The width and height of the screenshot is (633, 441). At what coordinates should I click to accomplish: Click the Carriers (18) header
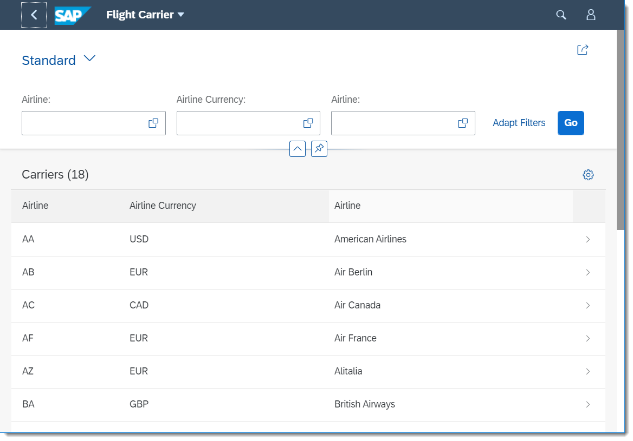(x=55, y=174)
